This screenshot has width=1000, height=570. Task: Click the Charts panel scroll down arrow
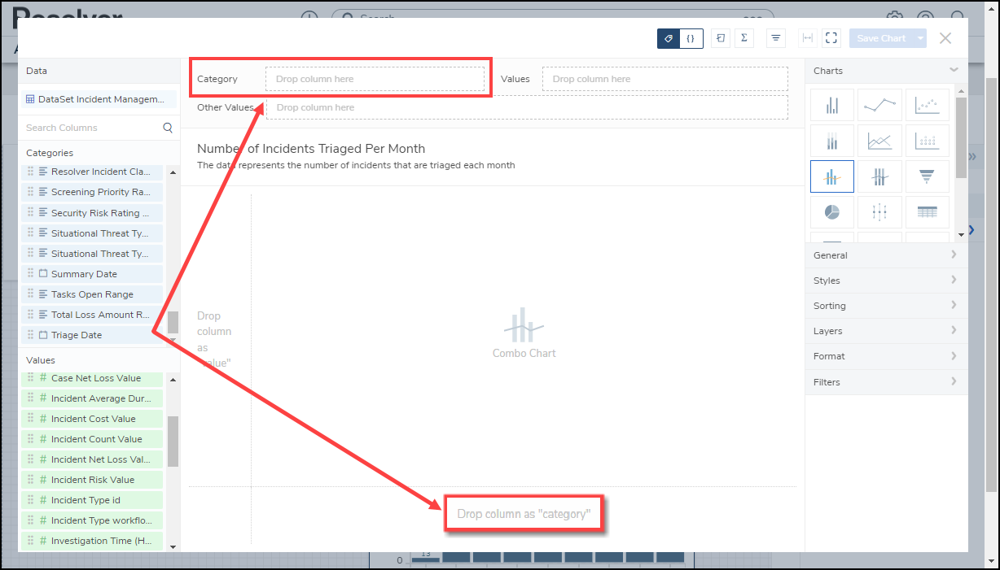961,234
